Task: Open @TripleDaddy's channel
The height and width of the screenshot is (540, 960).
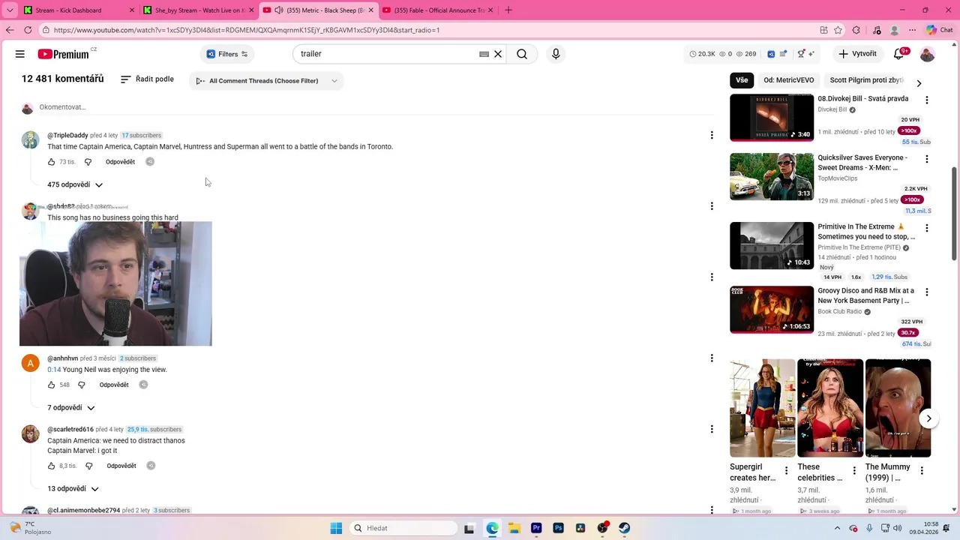Action: [x=67, y=136]
